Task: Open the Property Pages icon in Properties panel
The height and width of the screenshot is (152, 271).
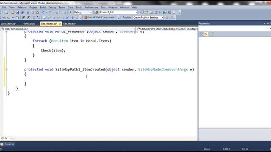Action: tap(212, 34)
